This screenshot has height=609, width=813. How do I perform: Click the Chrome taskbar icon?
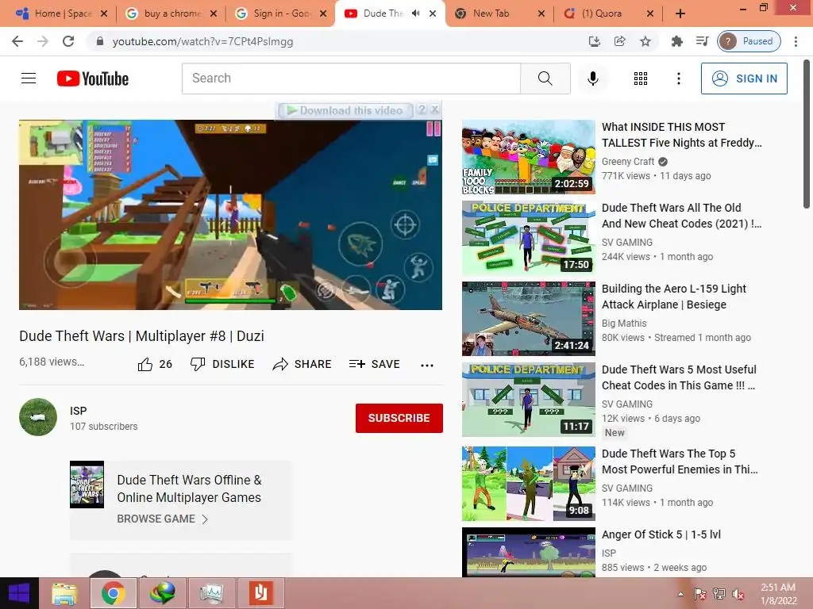click(x=113, y=593)
